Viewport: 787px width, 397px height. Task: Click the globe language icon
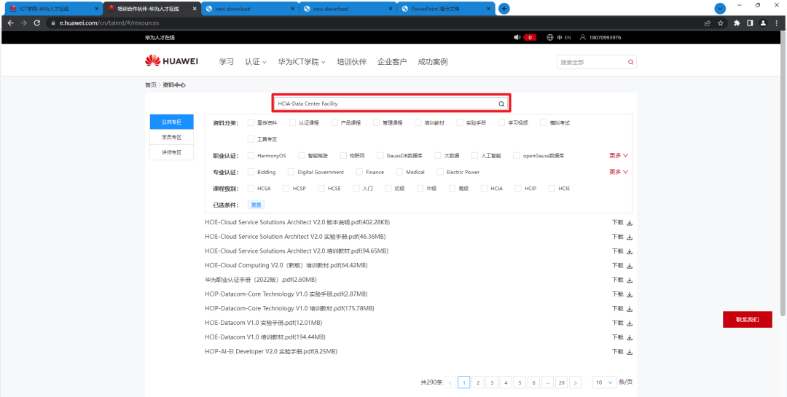coord(549,38)
